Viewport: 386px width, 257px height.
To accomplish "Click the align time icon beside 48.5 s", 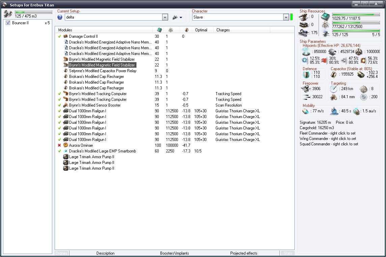I will click(x=334, y=111).
